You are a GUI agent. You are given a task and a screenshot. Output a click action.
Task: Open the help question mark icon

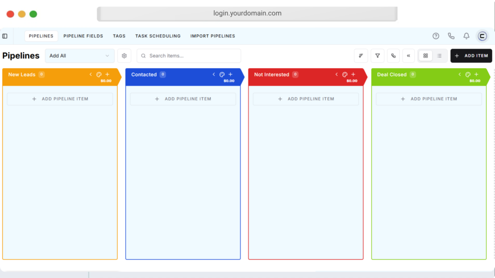coord(436,36)
